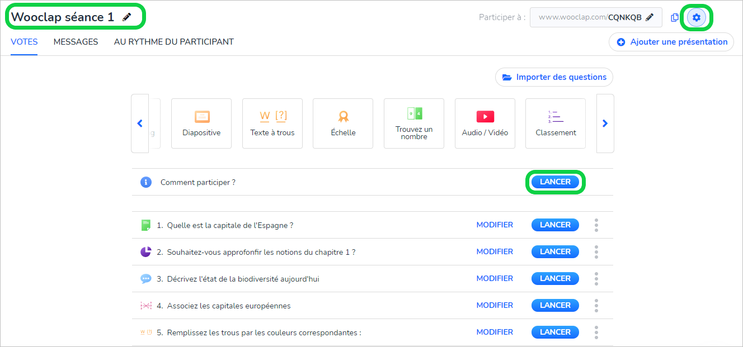The width and height of the screenshot is (743, 347).
Task: Choose the Texte à trous question type
Action: pos(272,123)
